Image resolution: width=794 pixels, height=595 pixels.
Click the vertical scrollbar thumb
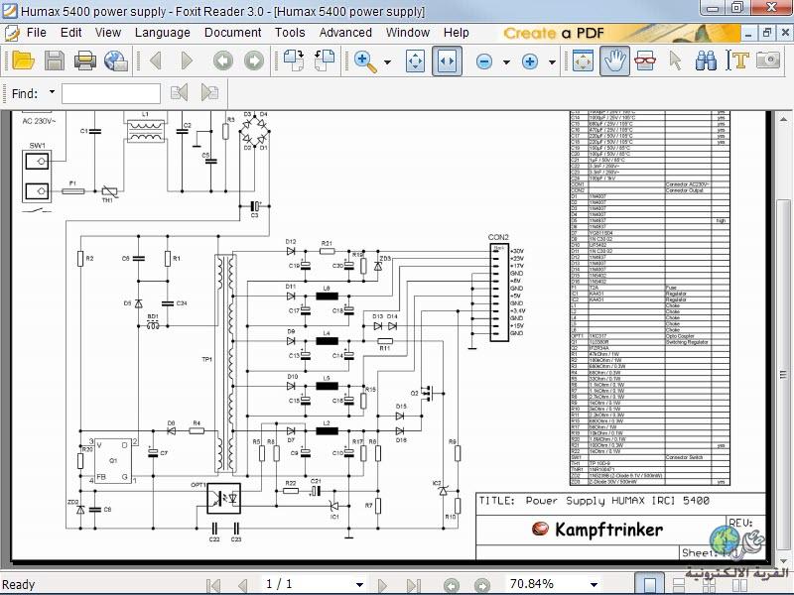tap(783, 375)
